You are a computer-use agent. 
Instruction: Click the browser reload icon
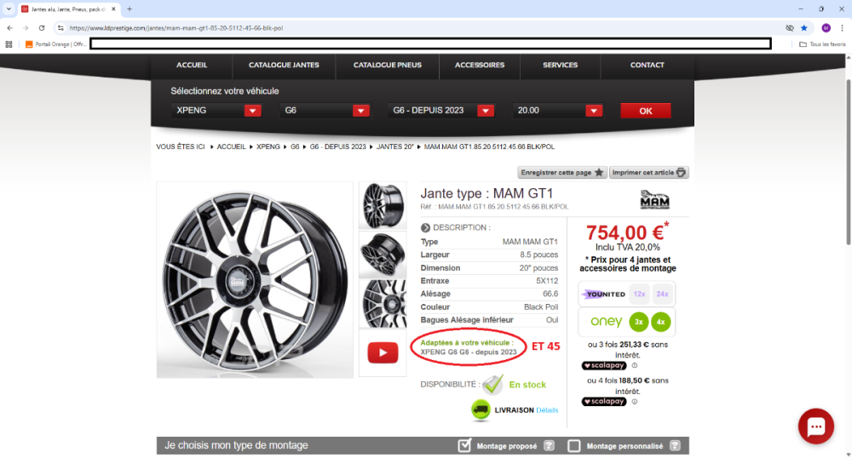[x=39, y=27]
